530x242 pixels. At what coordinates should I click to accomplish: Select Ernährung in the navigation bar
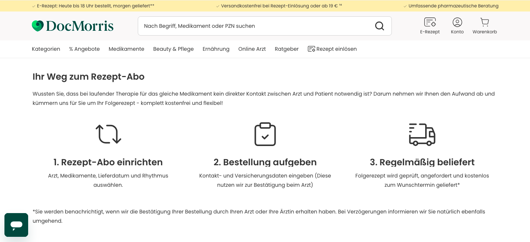tap(216, 49)
